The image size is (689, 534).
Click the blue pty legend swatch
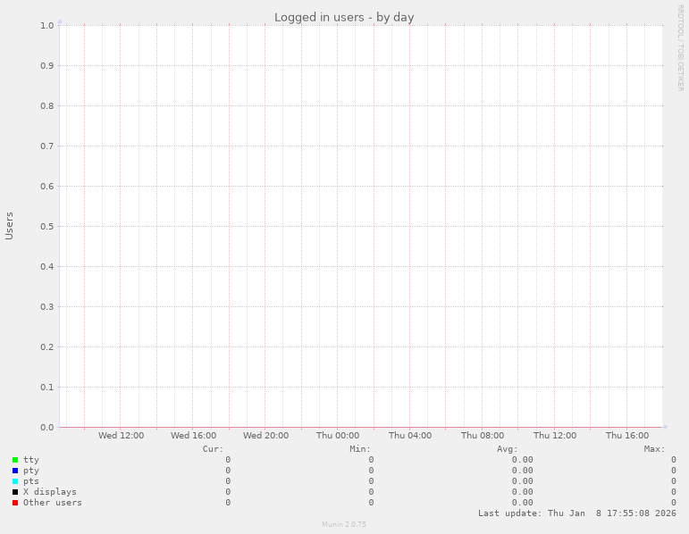(15, 471)
